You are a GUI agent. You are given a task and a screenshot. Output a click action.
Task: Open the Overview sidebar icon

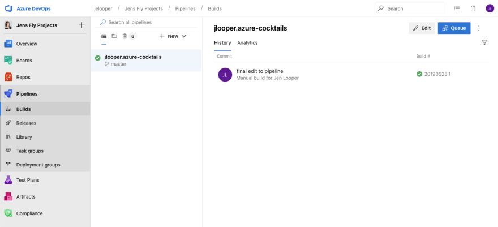point(8,44)
